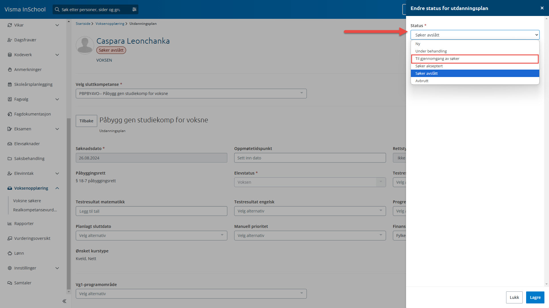Click Testresultat matematikk input field
This screenshot has width=549, height=308.
point(151,211)
